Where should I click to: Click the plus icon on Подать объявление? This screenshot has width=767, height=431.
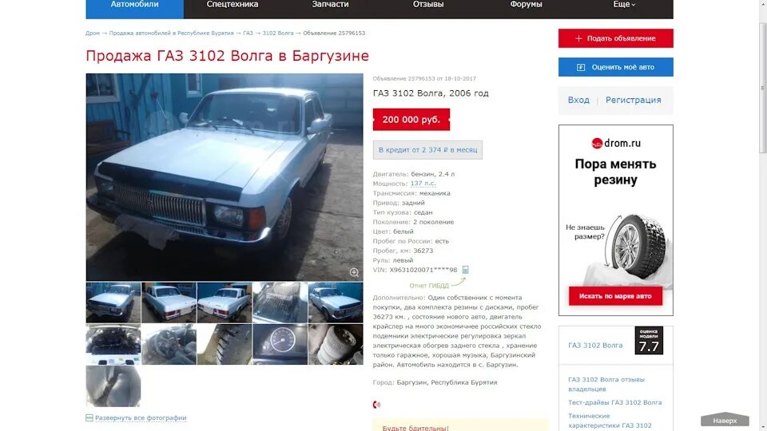click(x=578, y=38)
